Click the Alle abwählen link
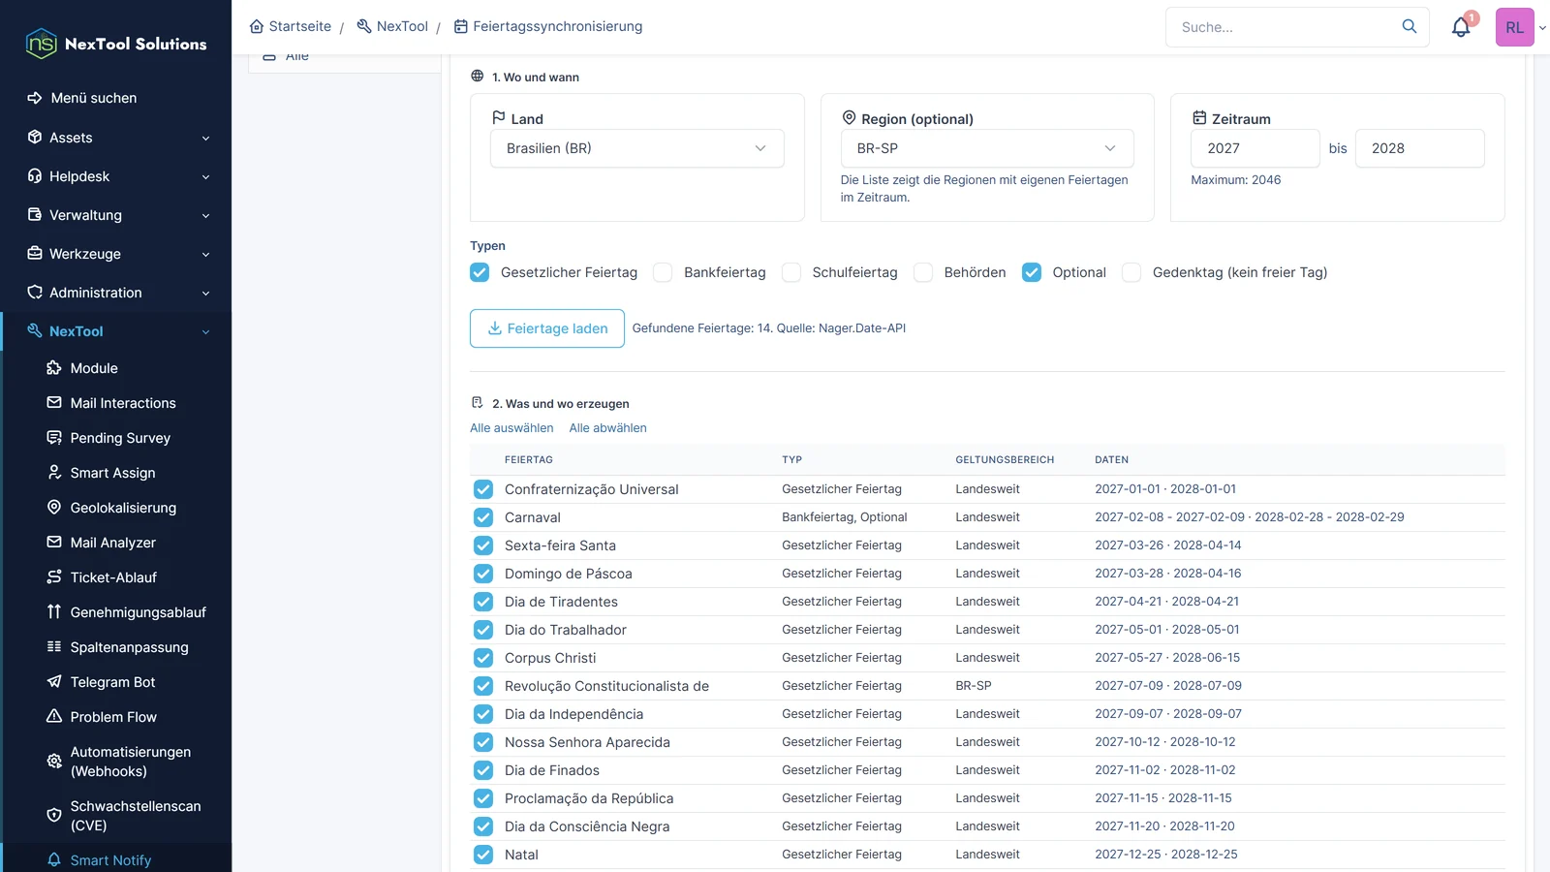1550x872 pixels. click(607, 428)
